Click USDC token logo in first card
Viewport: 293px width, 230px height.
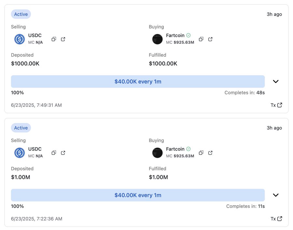pyautogui.click(x=20, y=39)
